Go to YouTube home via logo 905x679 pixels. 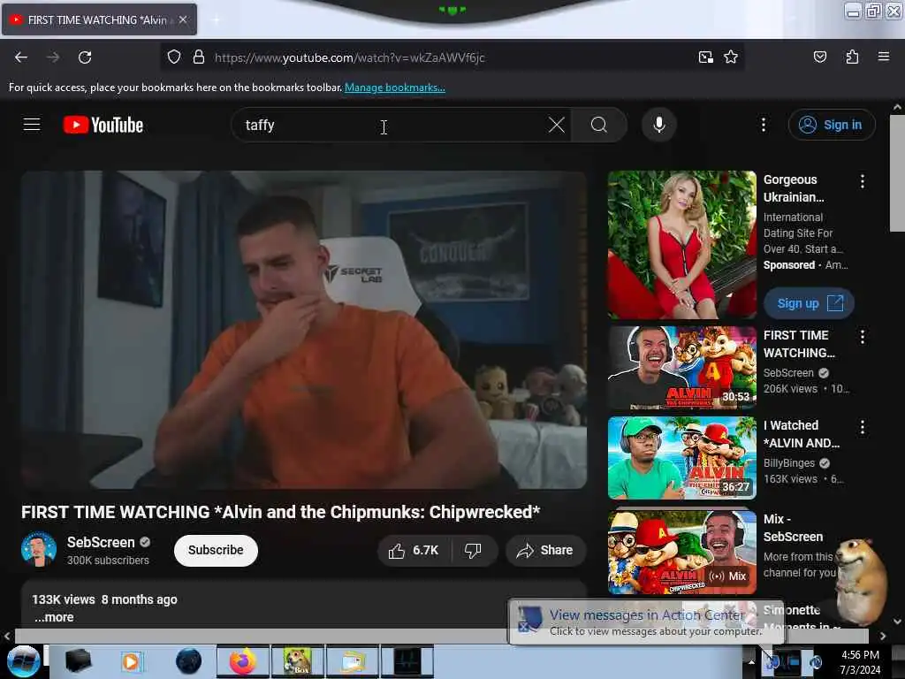[103, 125]
